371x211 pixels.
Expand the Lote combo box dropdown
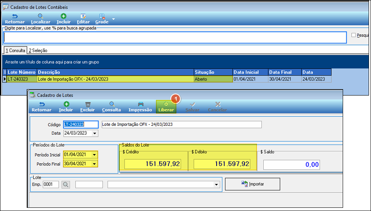pos(216,185)
